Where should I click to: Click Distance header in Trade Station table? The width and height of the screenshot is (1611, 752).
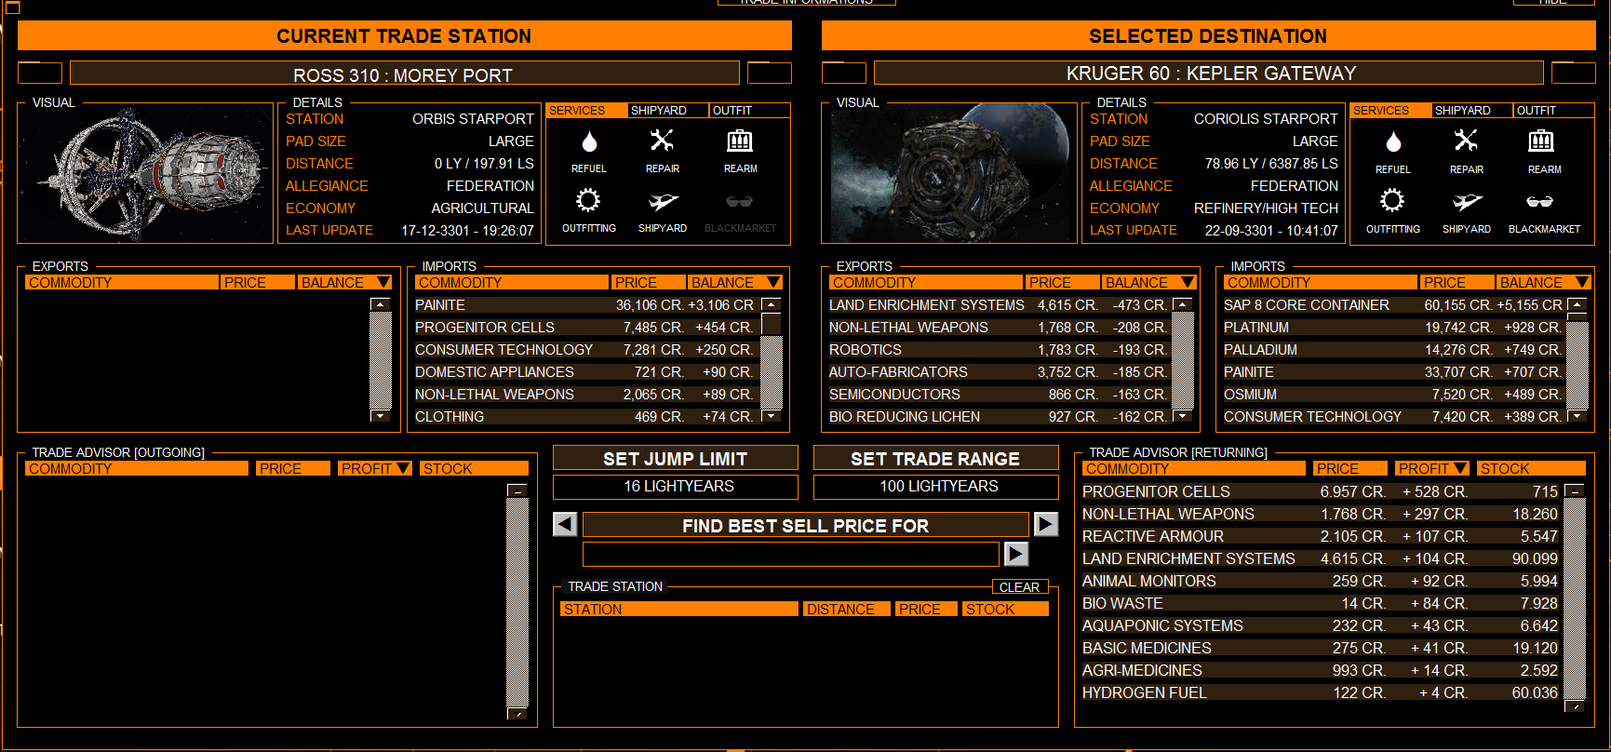pos(847,609)
